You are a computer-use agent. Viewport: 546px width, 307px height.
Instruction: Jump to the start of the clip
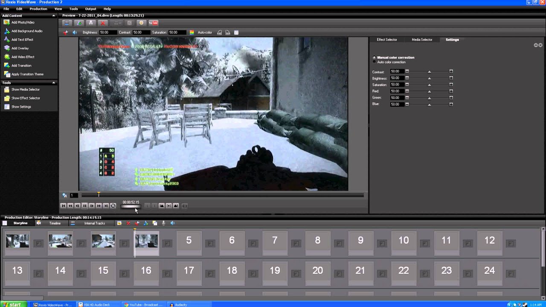tap(63, 206)
